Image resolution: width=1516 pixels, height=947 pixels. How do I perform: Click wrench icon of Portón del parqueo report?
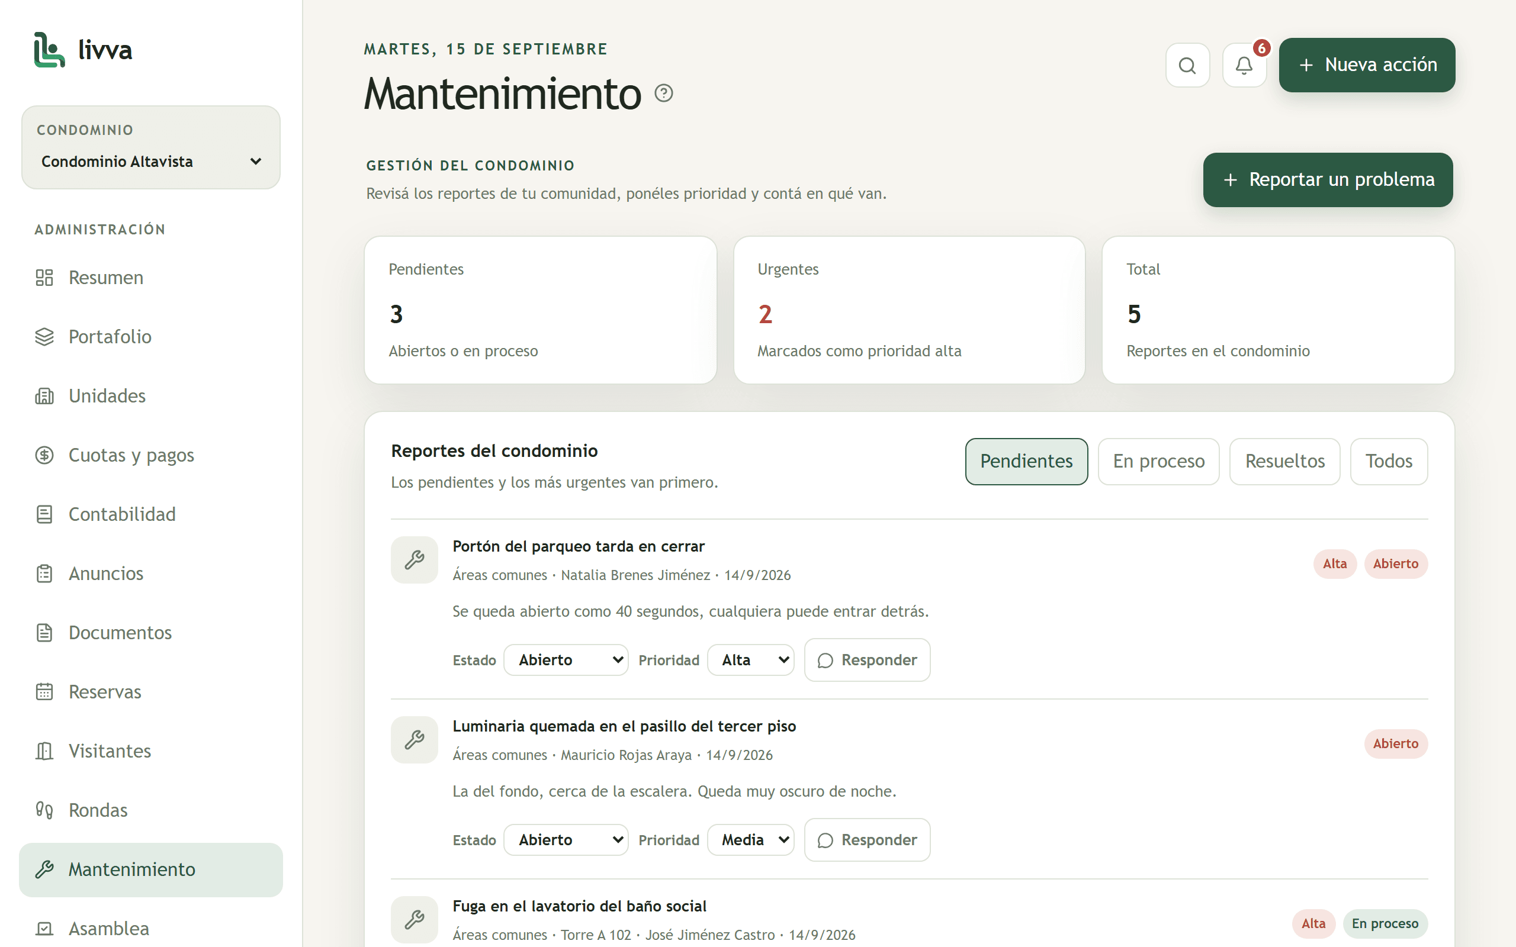click(414, 559)
